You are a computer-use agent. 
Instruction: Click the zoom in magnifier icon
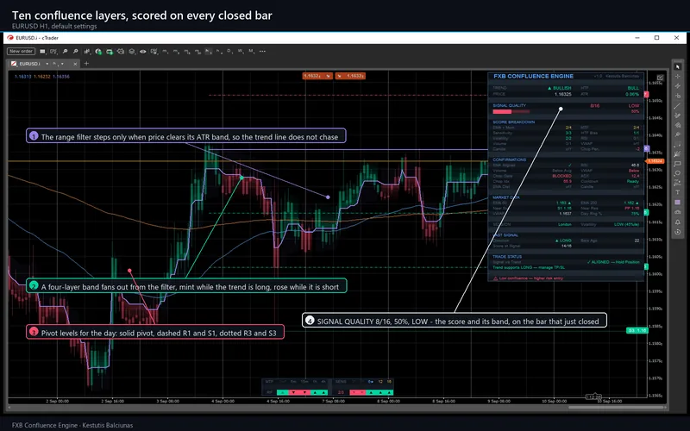pos(65,52)
